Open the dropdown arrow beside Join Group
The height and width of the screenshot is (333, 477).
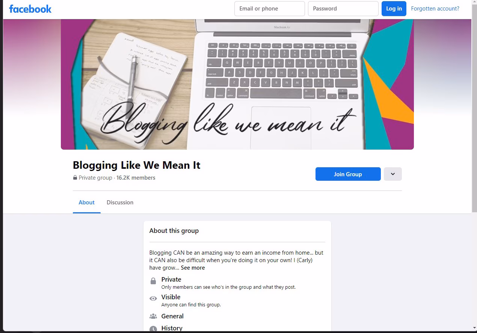[x=393, y=174]
